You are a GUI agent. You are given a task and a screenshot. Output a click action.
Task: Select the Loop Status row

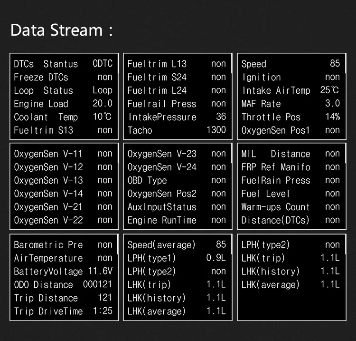63,90
